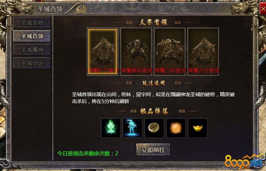Image resolution: width=266 pixels, height=171 pixels.
Task: Click the 8090 game logo watermark
Action: pyautogui.click(x=243, y=162)
